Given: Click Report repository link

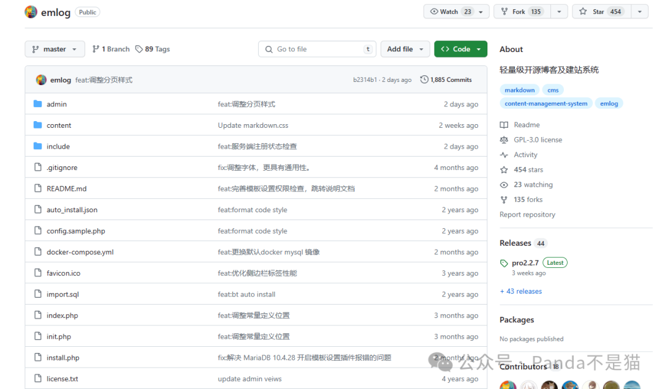Looking at the screenshot, I should pos(527,215).
